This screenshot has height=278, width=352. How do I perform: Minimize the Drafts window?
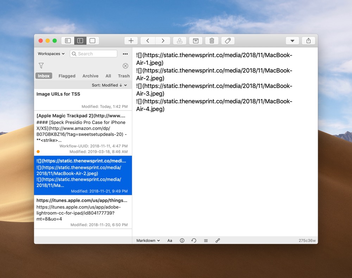click(x=48, y=41)
